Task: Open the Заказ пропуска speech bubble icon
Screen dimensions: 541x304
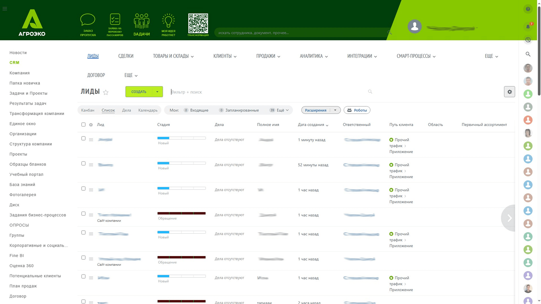Action: tap(88, 25)
